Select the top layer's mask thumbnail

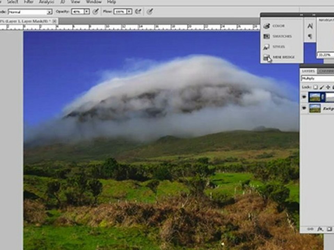(x=329, y=97)
